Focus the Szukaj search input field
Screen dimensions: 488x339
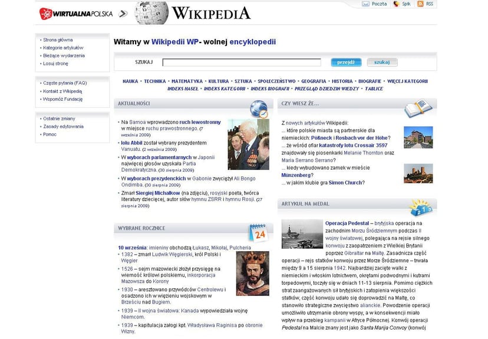click(x=242, y=62)
